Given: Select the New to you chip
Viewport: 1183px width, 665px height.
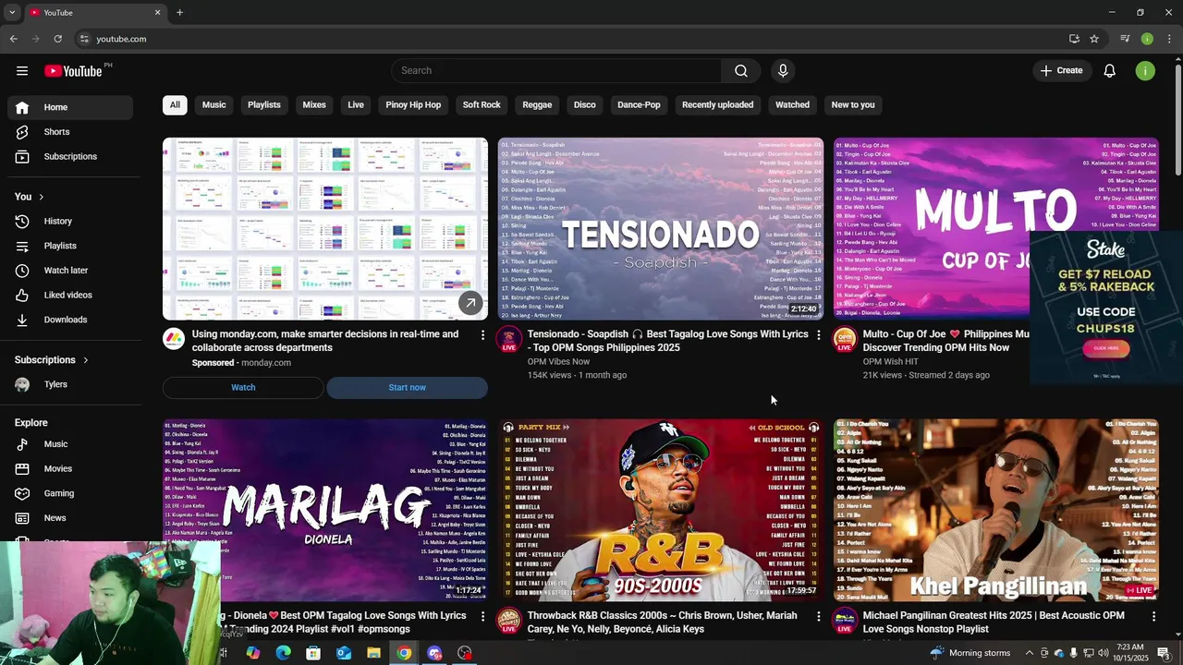Looking at the screenshot, I should click(853, 105).
